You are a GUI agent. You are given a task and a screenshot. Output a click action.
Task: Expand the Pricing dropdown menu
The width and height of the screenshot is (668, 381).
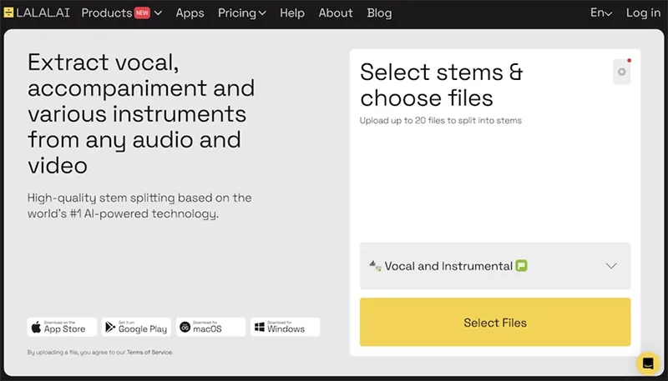coord(241,13)
